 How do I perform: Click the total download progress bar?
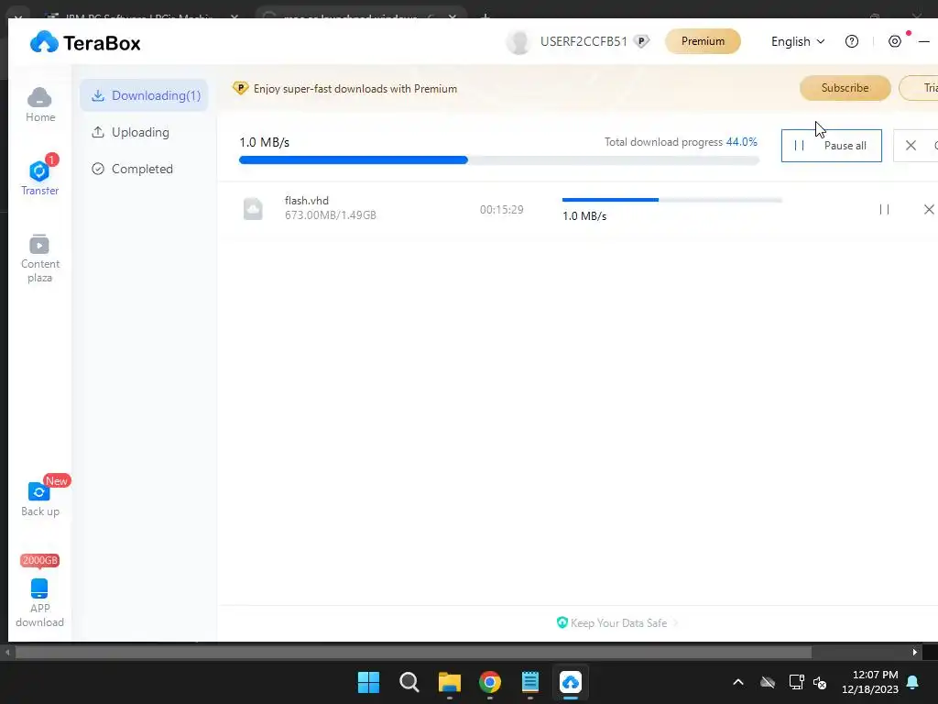pos(499,159)
